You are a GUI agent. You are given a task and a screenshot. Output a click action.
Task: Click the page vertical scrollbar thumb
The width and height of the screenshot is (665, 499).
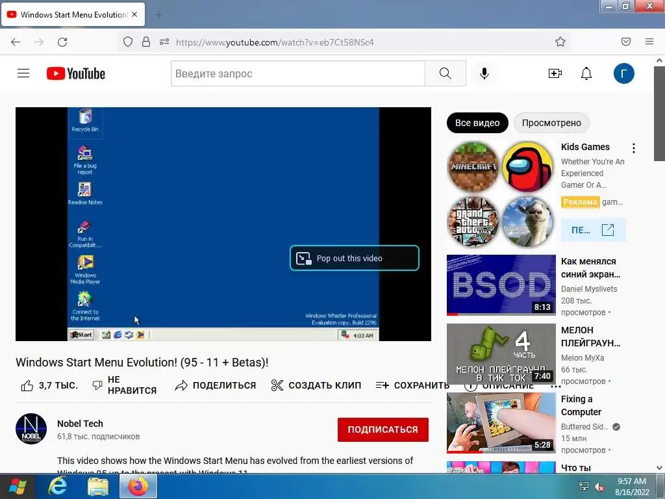(x=659, y=114)
